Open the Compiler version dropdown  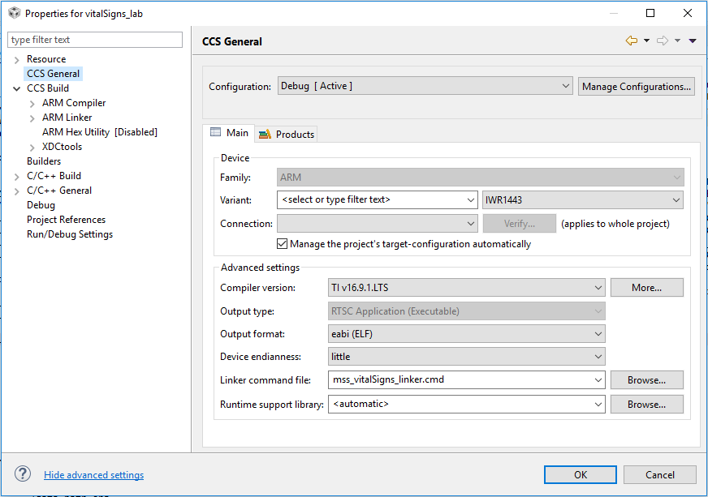tap(466, 287)
